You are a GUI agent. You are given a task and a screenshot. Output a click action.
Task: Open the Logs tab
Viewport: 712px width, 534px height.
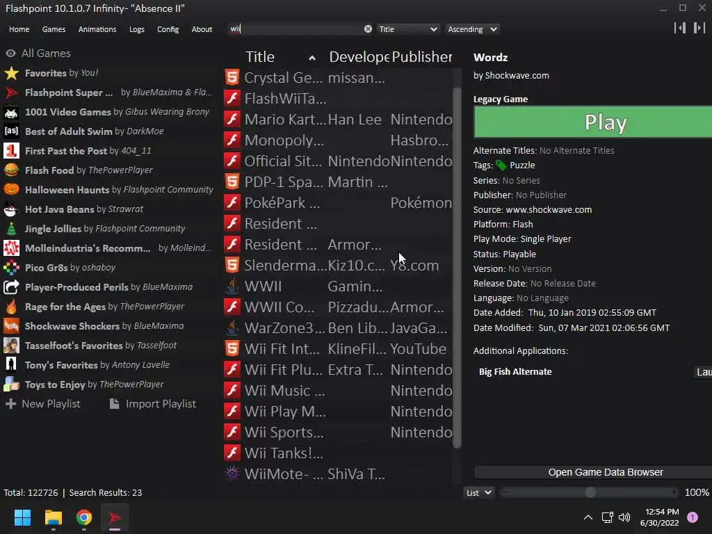137,29
